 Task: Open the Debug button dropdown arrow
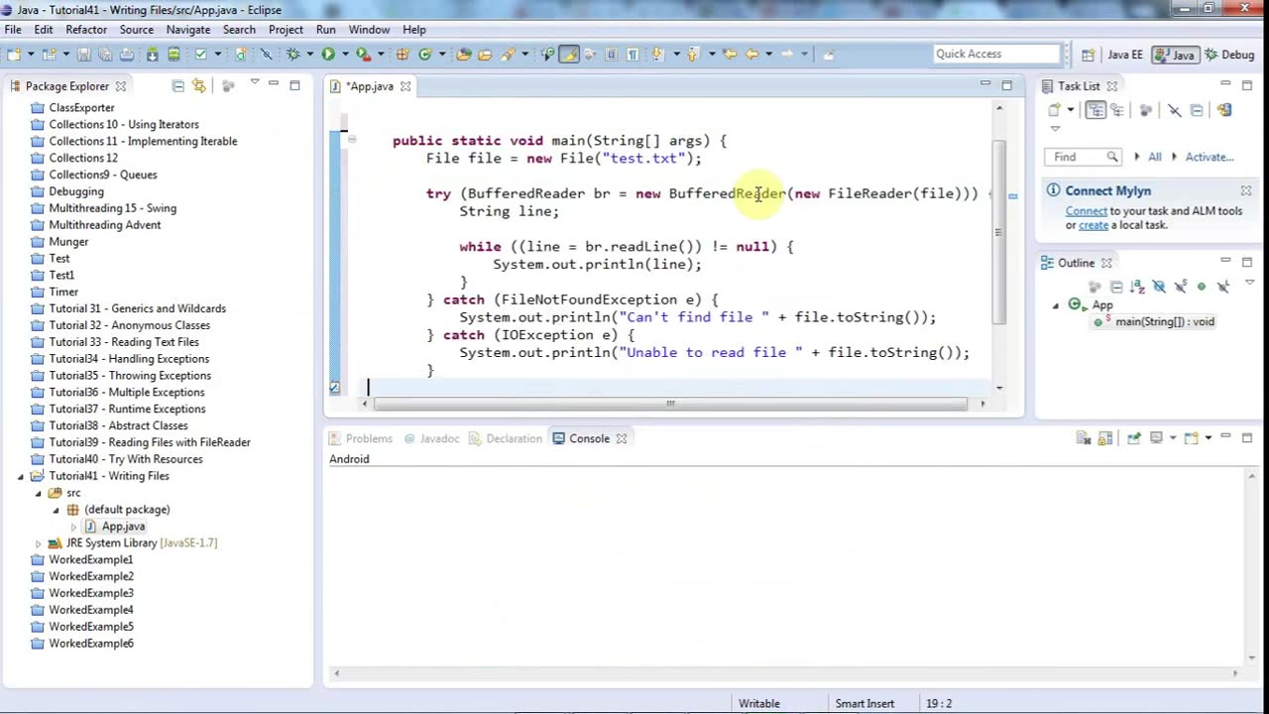click(x=310, y=55)
